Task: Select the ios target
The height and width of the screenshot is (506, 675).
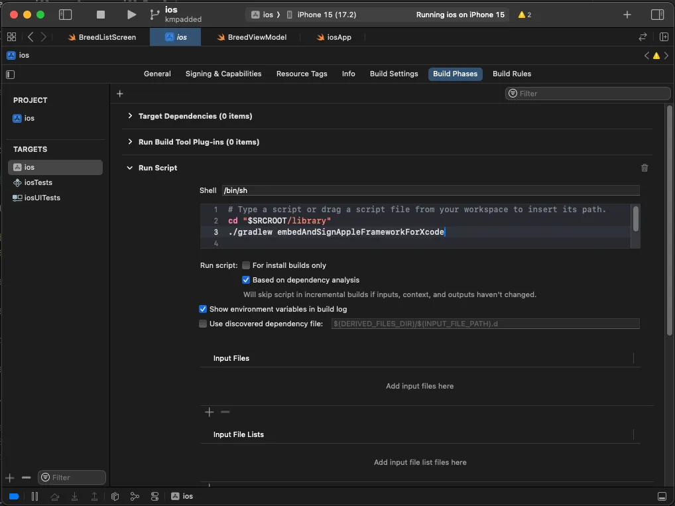Action: click(x=55, y=167)
